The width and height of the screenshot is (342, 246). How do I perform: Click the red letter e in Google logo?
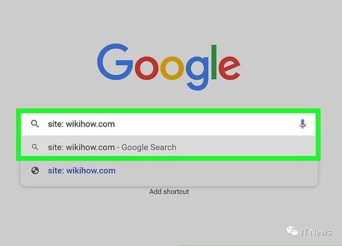pos(229,68)
